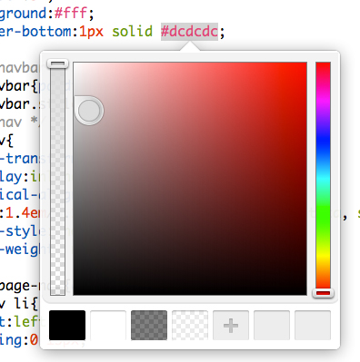The height and width of the screenshot is (362, 360).
Task: Click inside the saturation-brightness color field
Action: [190, 179]
